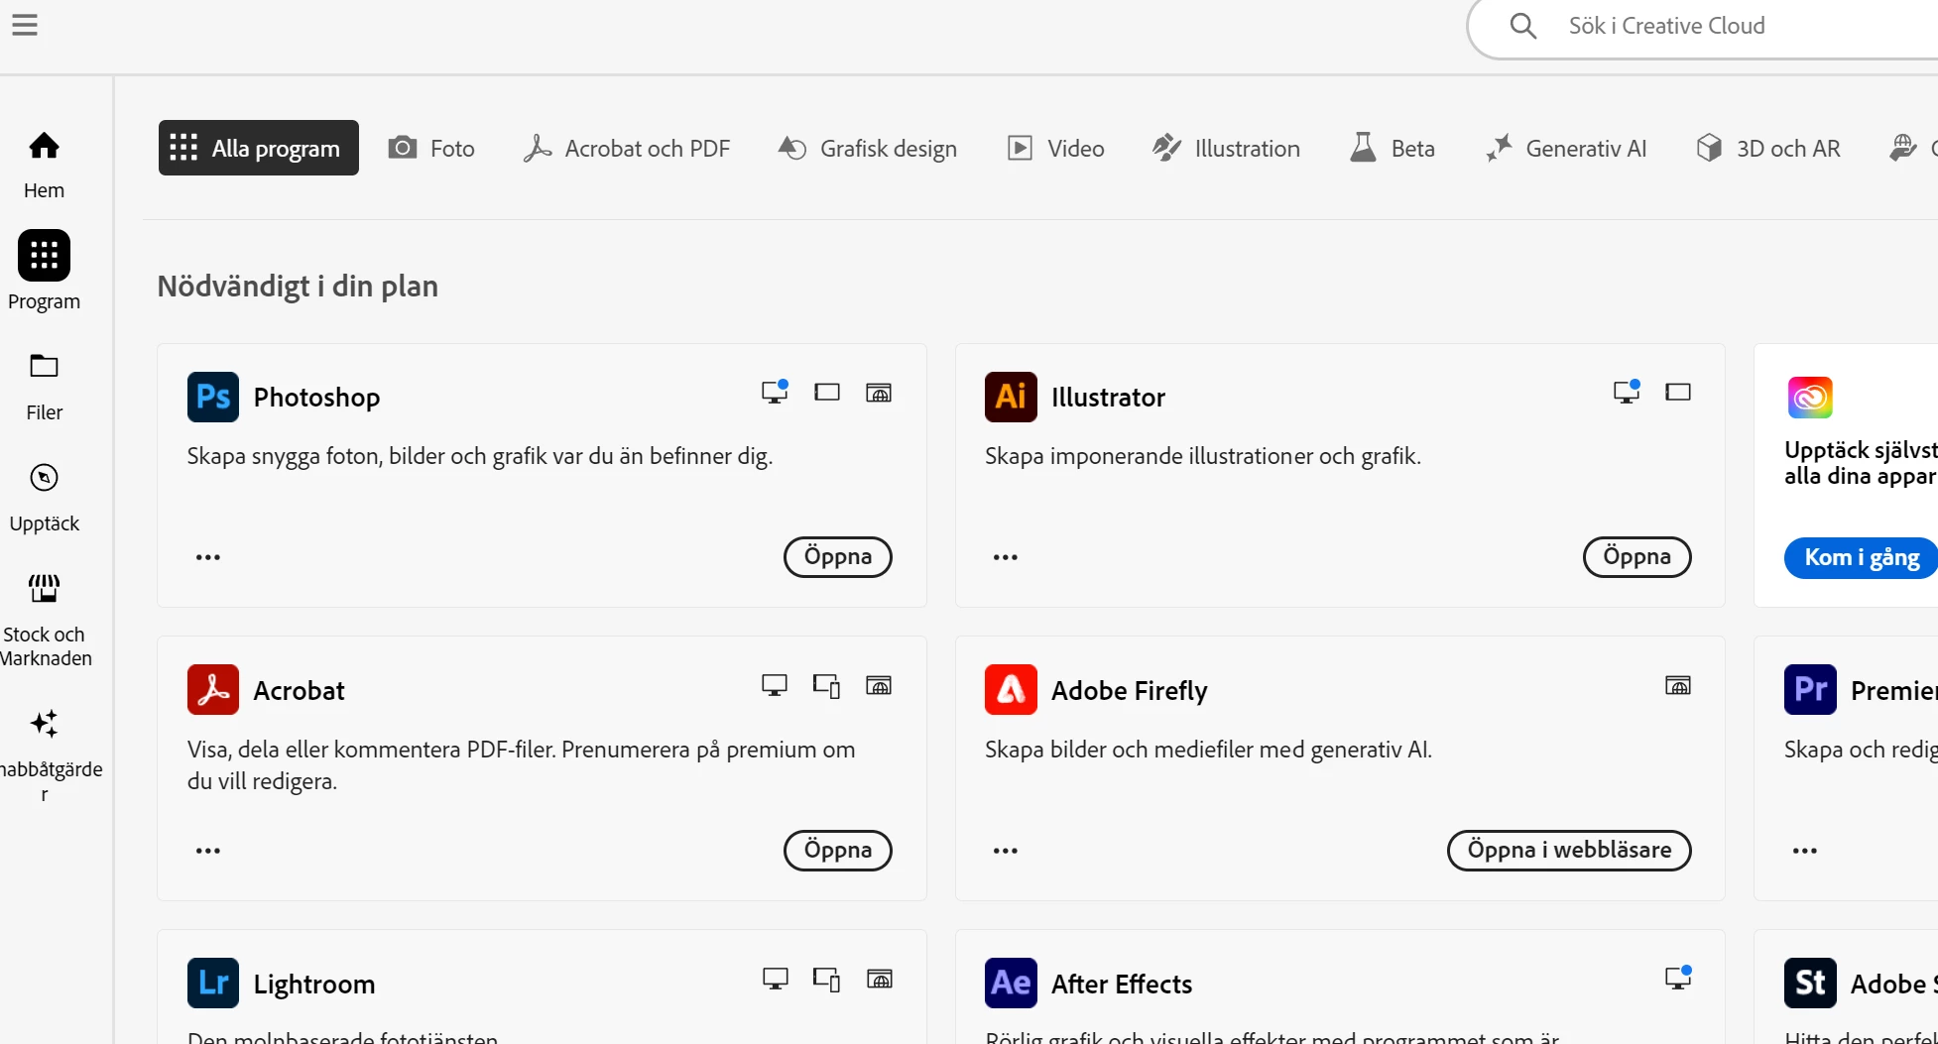This screenshot has width=1938, height=1044.
Task: Open Stock och Marknaden in sidebar
Action: pos(44,621)
